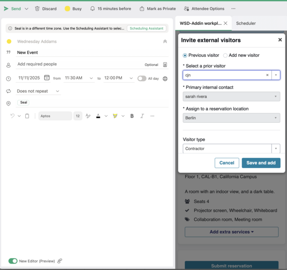Open the highlight color chevron
Screen dimensions: 287x270
click(123, 116)
